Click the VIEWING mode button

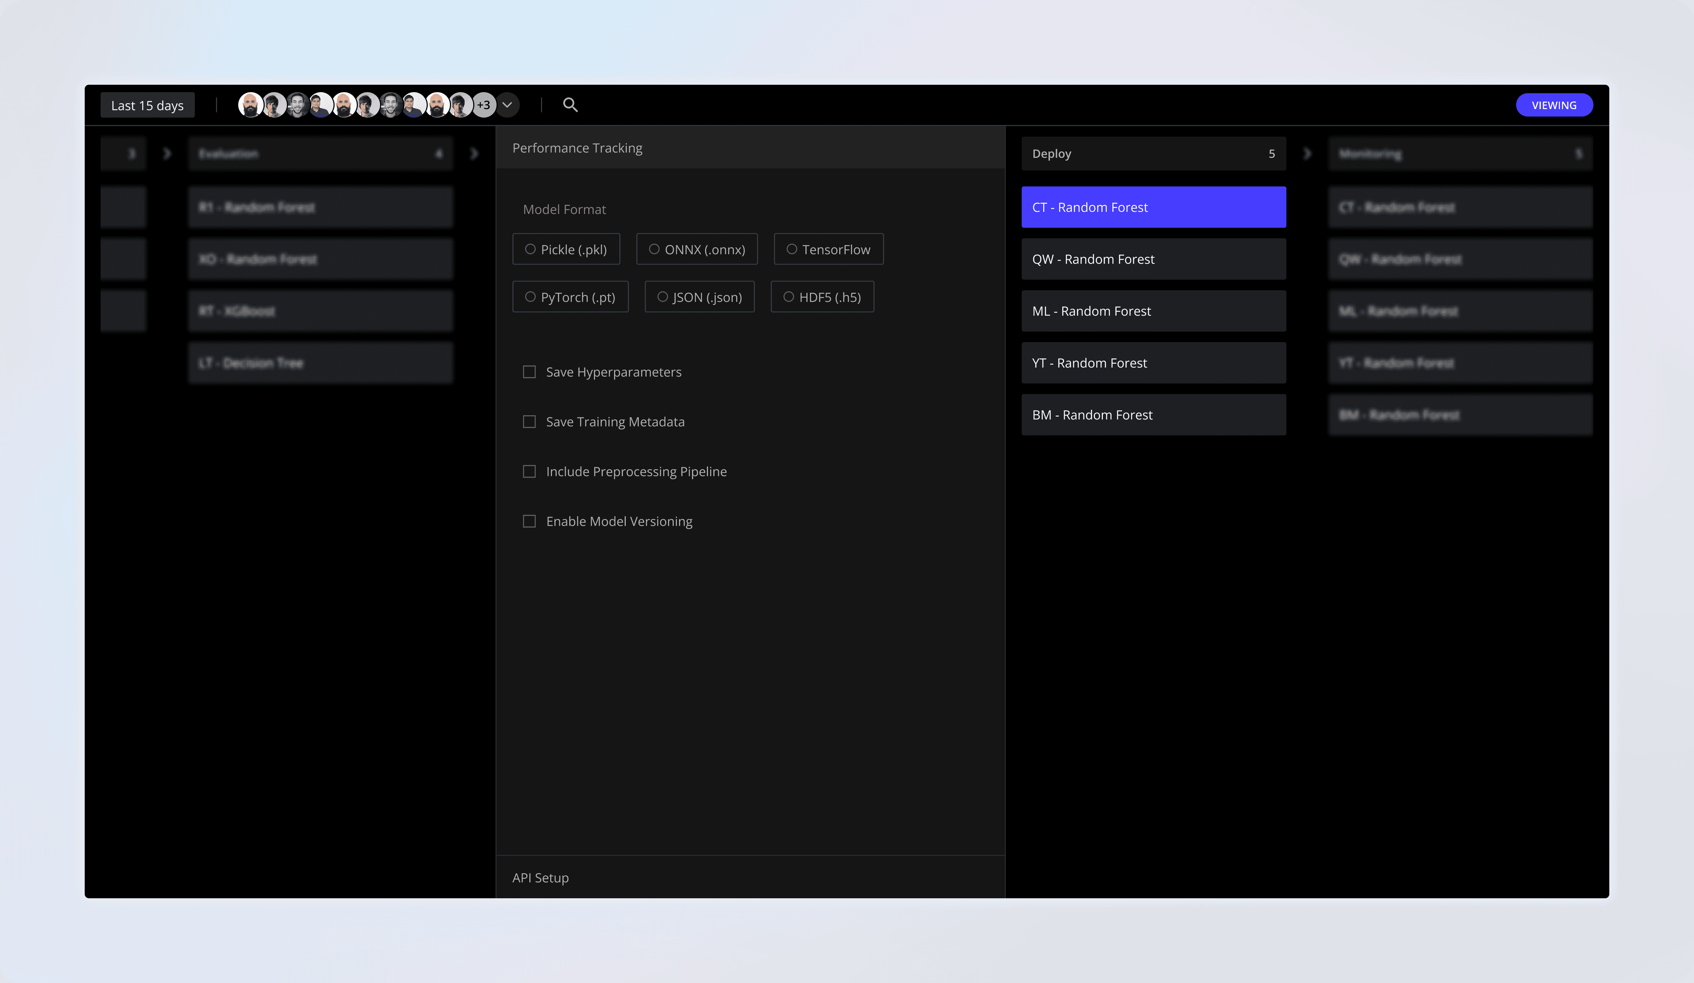[x=1554, y=105]
